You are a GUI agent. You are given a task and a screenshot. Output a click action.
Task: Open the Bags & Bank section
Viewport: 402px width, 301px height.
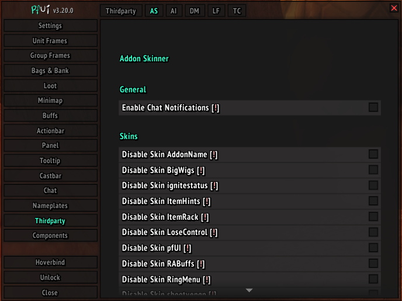50,71
